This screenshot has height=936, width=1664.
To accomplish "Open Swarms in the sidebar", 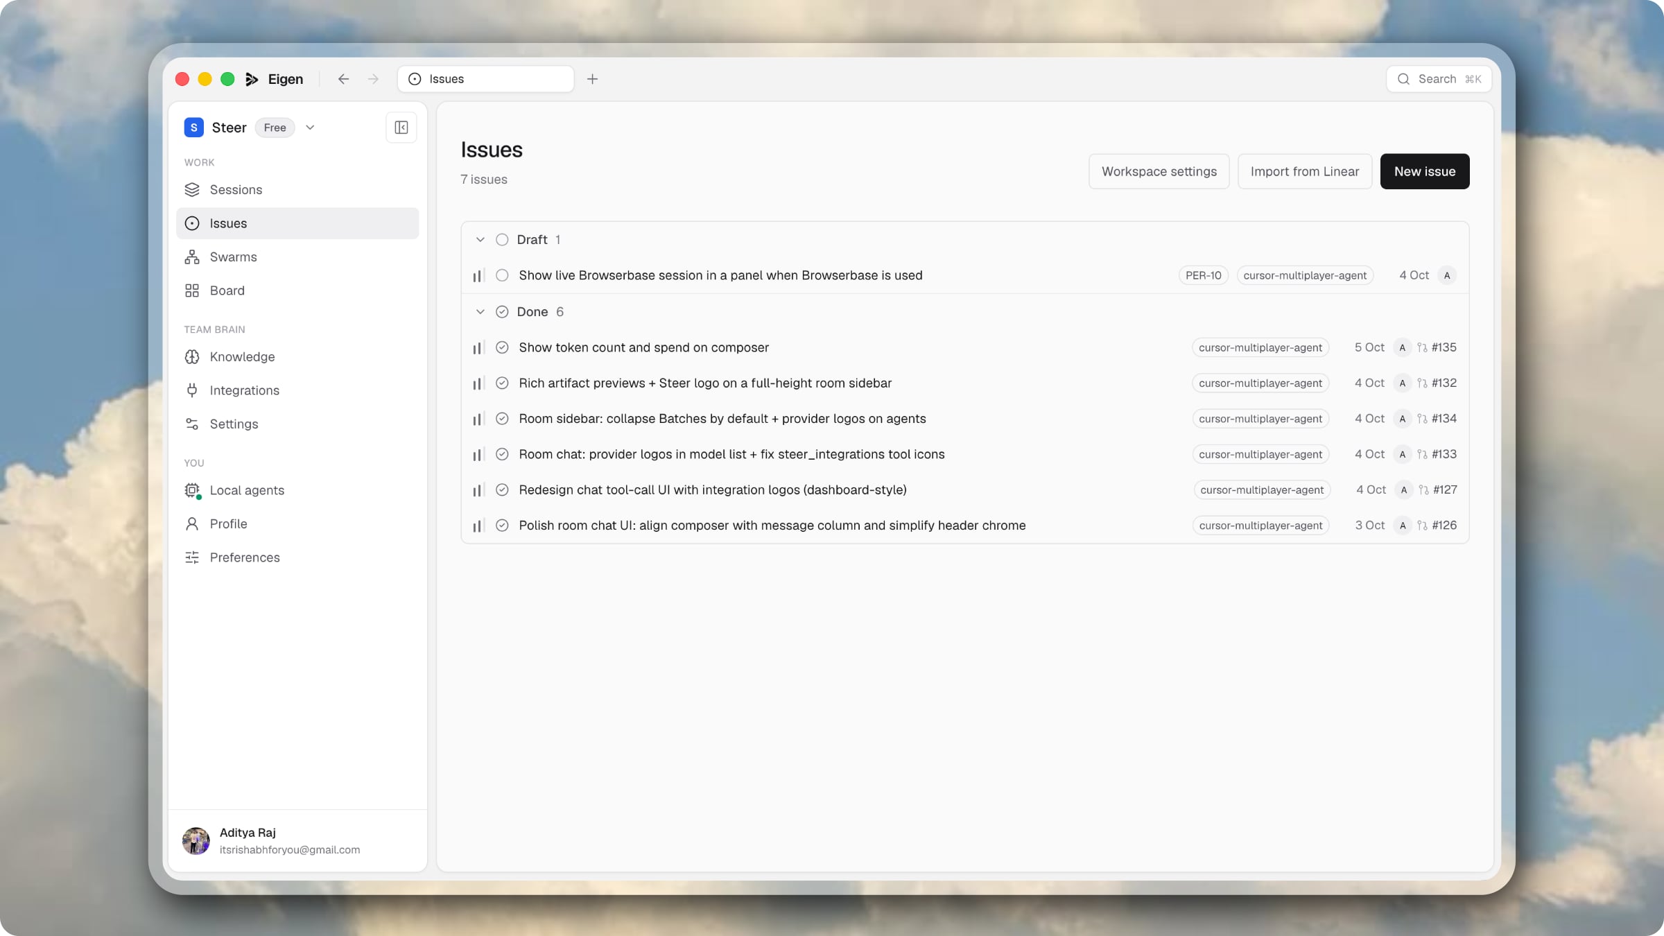I will (x=297, y=257).
